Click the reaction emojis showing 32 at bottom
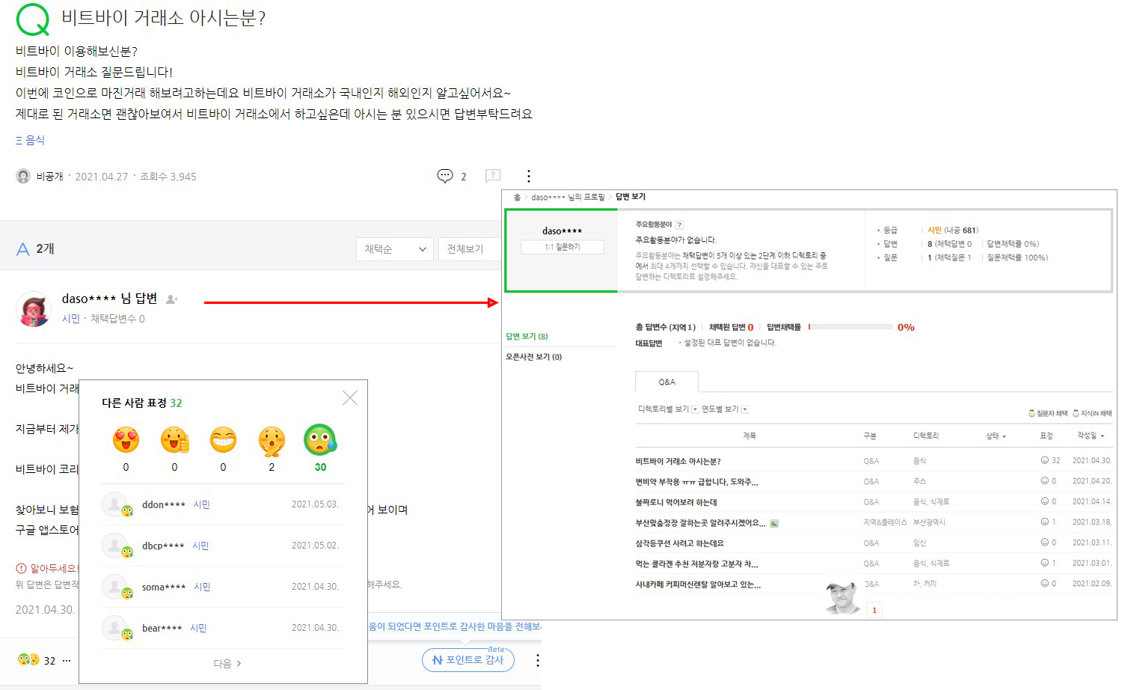This screenshot has width=1122, height=690. [x=28, y=660]
